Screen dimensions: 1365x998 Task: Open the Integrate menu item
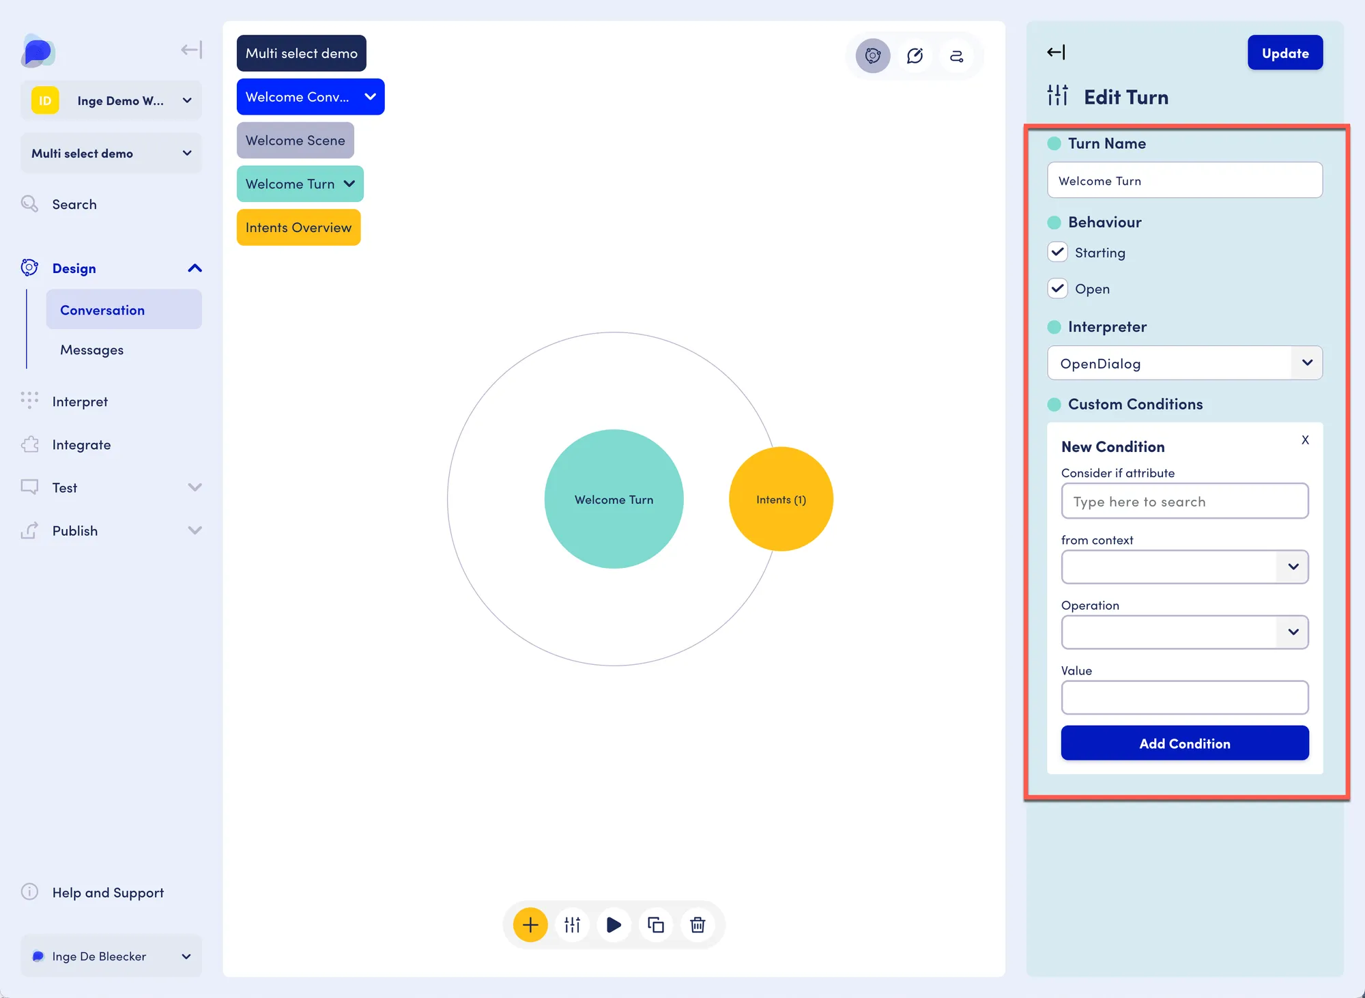pyautogui.click(x=81, y=444)
